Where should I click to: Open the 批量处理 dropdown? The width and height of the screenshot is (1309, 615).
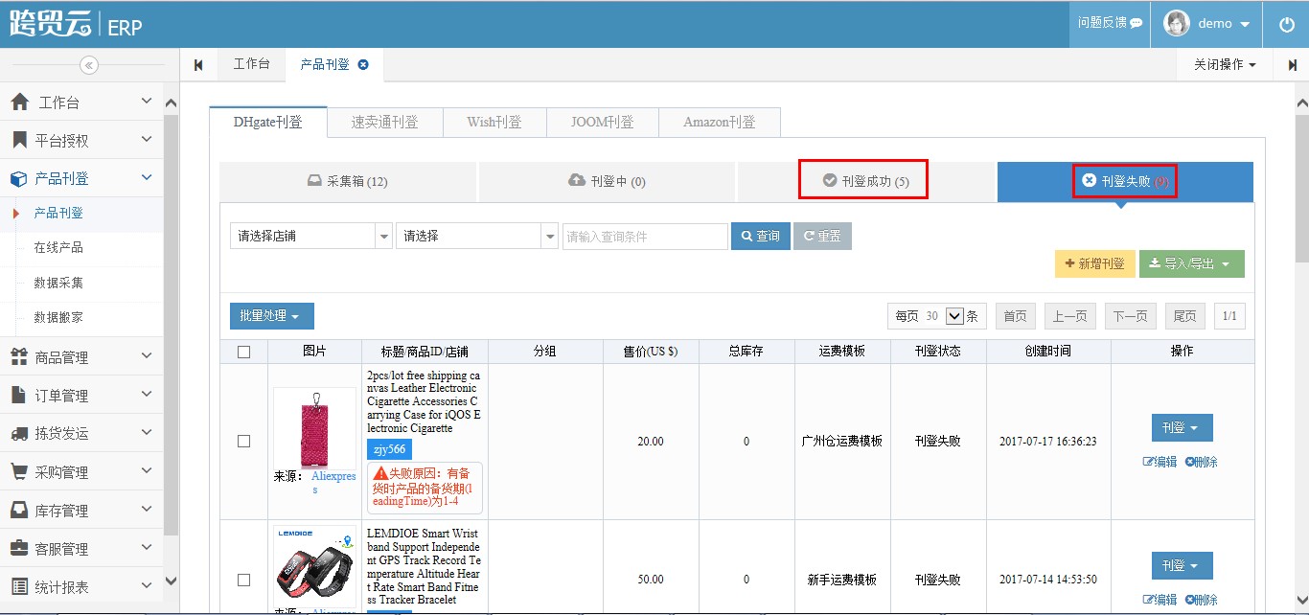(x=272, y=316)
